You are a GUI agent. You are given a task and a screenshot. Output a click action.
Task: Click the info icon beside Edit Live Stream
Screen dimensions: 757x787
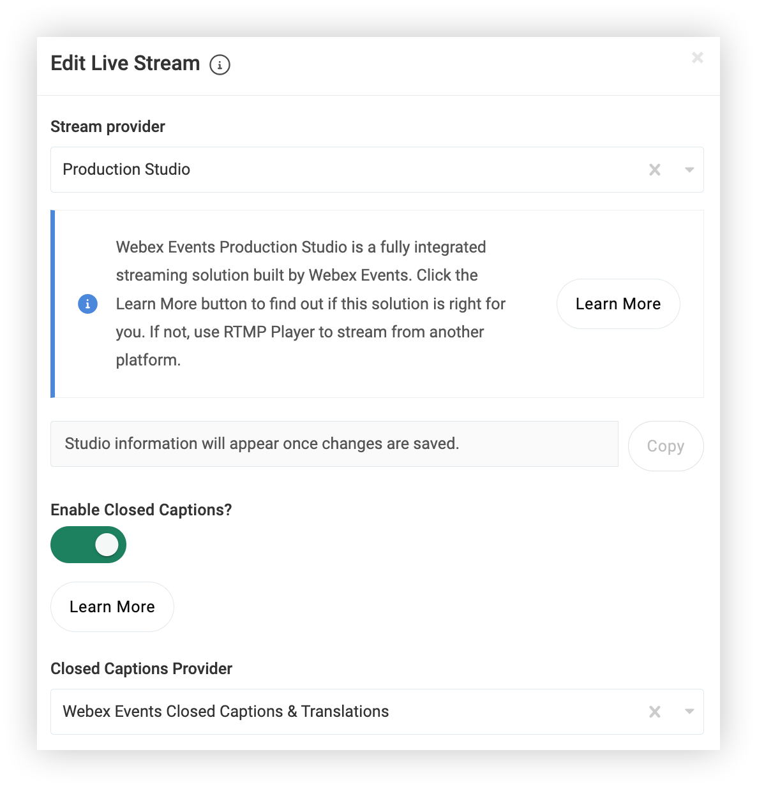220,64
